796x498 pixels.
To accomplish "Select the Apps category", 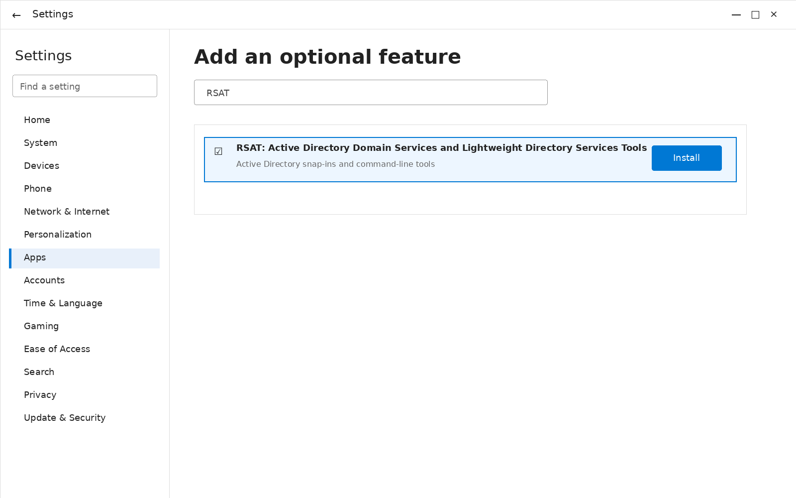I will pyautogui.click(x=84, y=258).
